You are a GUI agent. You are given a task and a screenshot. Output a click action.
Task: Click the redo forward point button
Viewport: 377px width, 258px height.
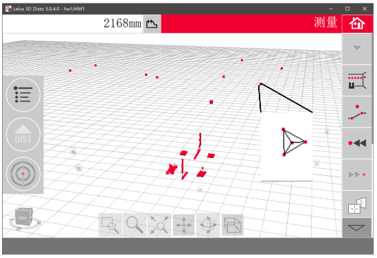[x=357, y=175]
